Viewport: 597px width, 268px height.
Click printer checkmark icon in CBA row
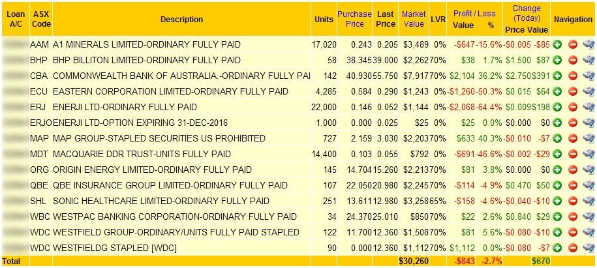click(x=589, y=76)
